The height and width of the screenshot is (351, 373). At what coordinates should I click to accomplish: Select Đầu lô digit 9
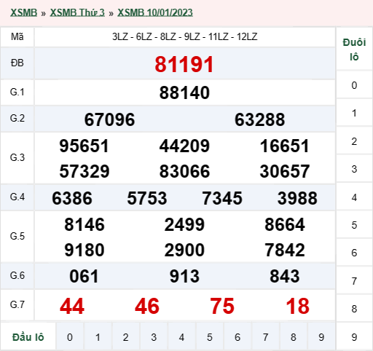point(321,337)
